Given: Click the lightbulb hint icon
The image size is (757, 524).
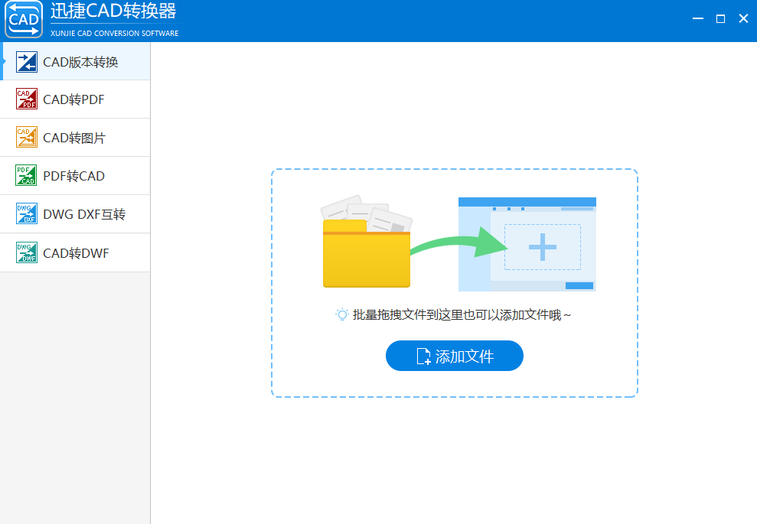Looking at the screenshot, I should coord(342,314).
